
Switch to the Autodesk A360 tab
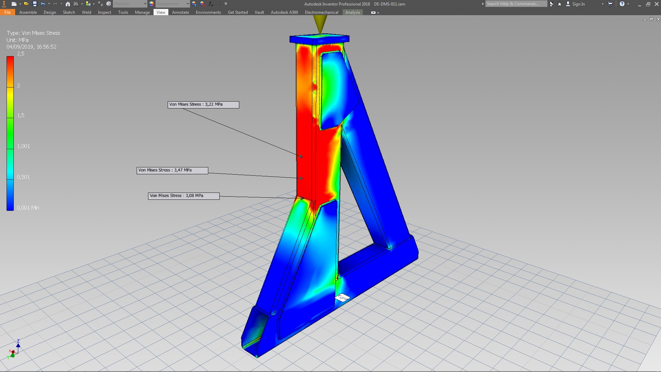[284, 12]
